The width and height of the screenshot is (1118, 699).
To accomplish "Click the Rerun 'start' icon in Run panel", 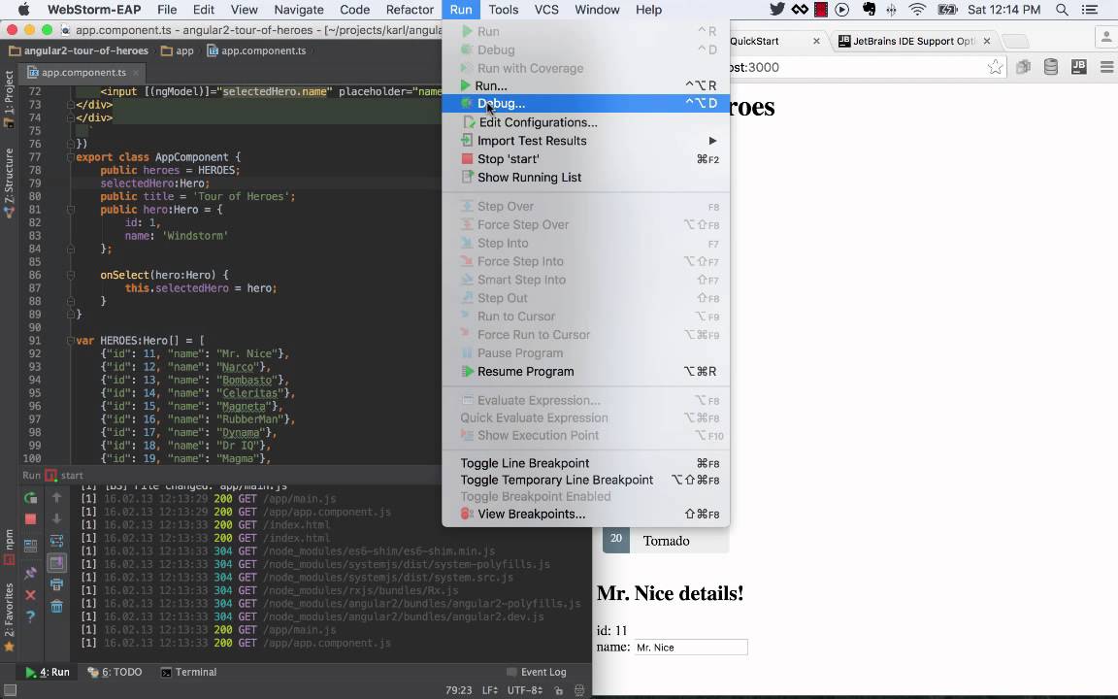I will 30,498.
